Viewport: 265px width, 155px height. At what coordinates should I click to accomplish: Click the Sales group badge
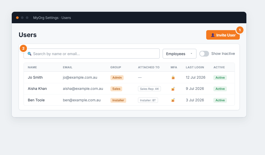coord(116,89)
